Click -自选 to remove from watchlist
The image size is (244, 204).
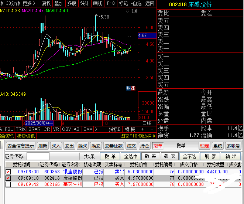coord(137,3)
